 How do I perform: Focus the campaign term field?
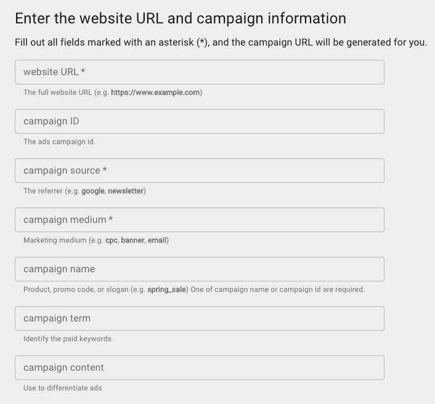tap(199, 318)
